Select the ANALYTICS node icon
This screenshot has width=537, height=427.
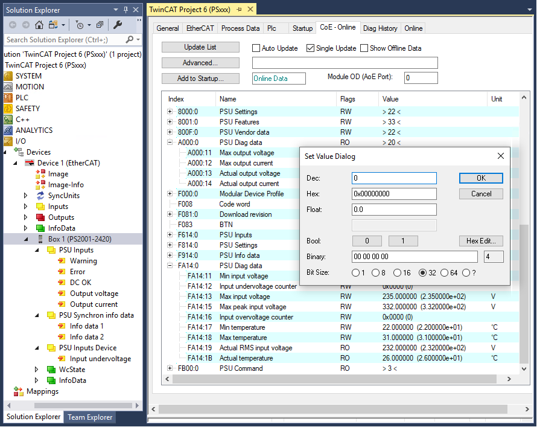8,130
